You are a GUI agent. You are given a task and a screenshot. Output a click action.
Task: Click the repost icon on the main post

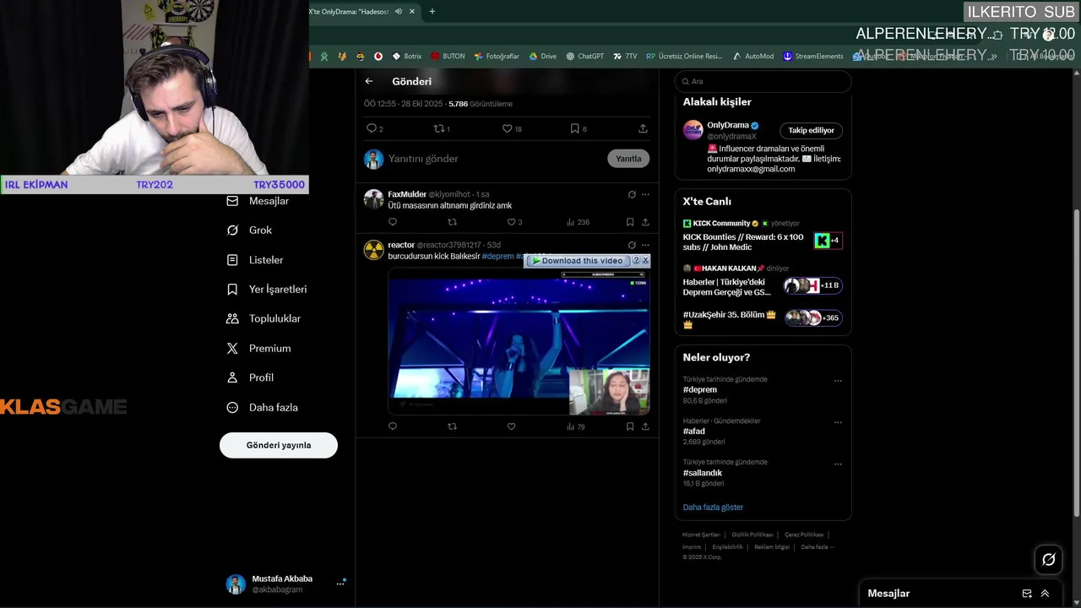point(438,128)
